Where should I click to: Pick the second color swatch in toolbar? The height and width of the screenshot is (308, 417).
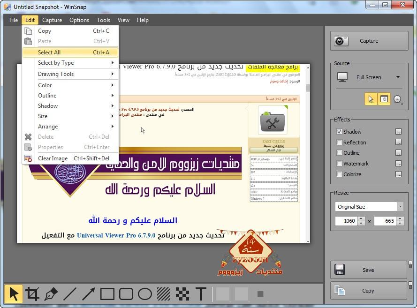point(242,294)
